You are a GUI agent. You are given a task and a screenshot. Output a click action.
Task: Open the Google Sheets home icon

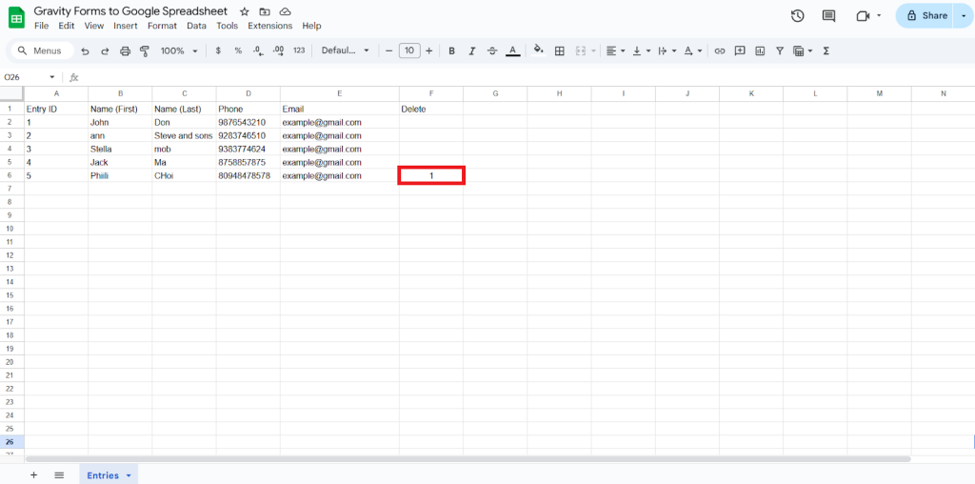click(16, 18)
